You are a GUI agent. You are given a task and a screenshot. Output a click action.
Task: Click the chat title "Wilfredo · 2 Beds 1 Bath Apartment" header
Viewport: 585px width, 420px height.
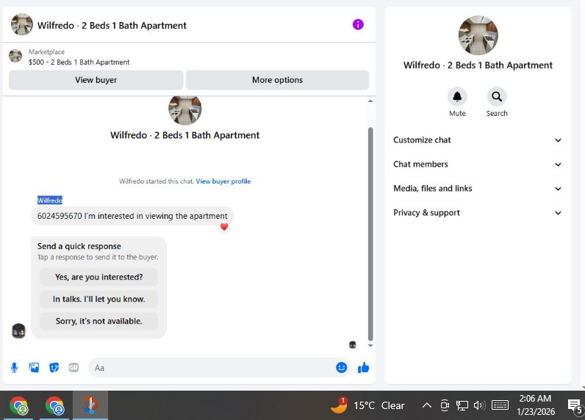coord(112,26)
